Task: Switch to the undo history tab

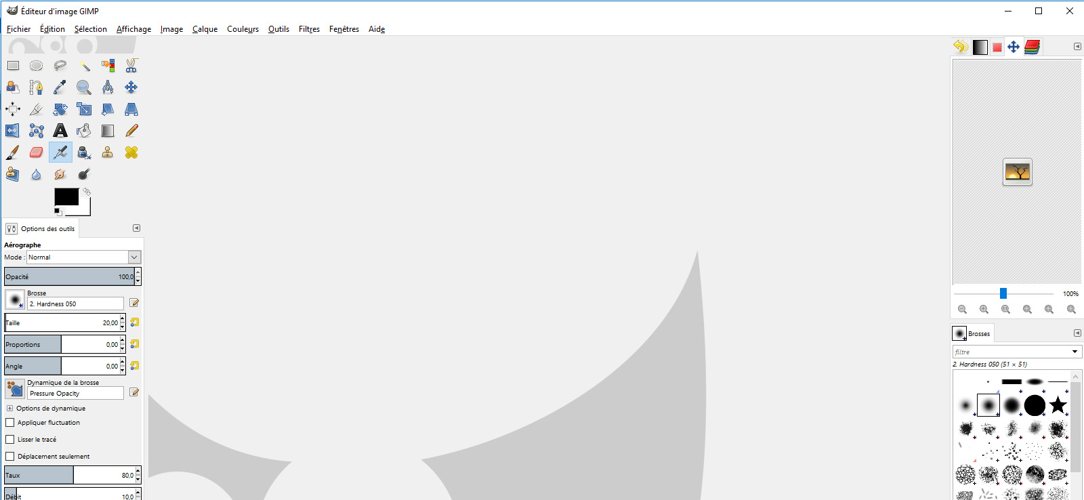Action: pyautogui.click(x=959, y=47)
